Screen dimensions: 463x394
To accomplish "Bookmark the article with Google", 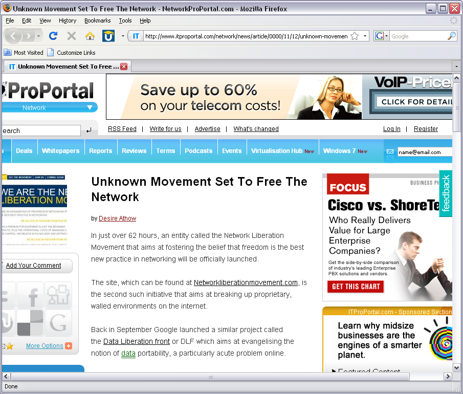I will click(58, 321).
